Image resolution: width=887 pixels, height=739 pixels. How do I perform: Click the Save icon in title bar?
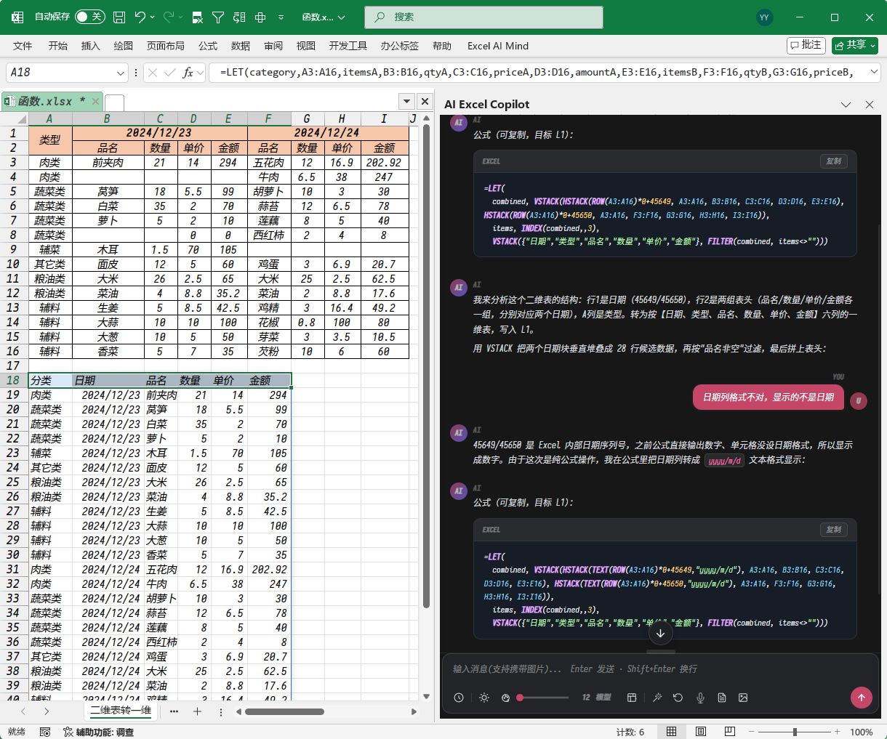(x=119, y=17)
